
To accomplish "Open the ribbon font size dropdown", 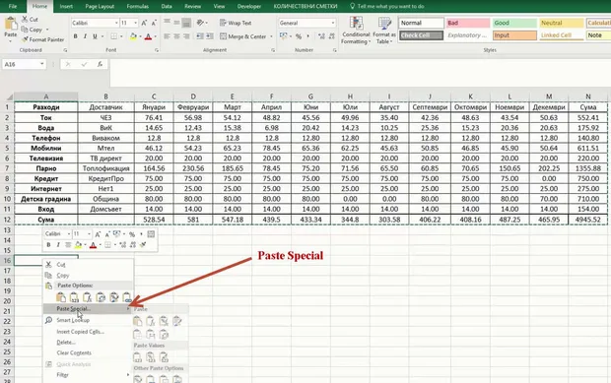I will tap(135, 23).
